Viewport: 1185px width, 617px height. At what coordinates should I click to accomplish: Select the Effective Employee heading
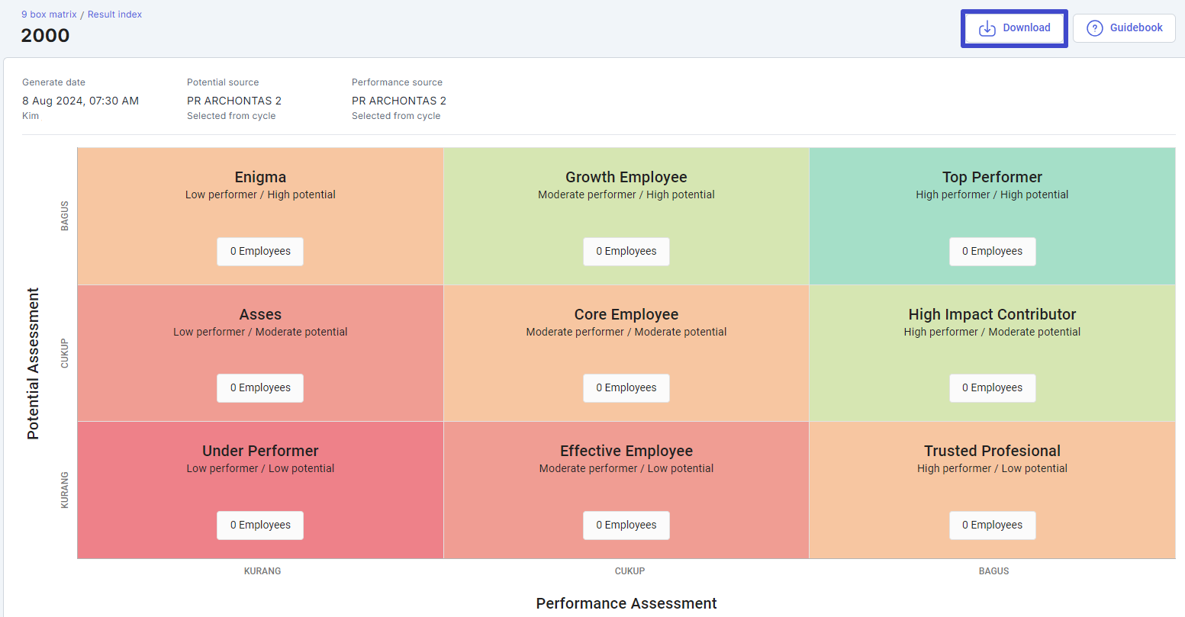pyautogui.click(x=626, y=451)
